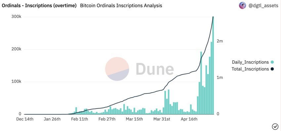Viewport: 281px width, 131px height.
Task: Click the 2m right axis label
Action: 220,41
